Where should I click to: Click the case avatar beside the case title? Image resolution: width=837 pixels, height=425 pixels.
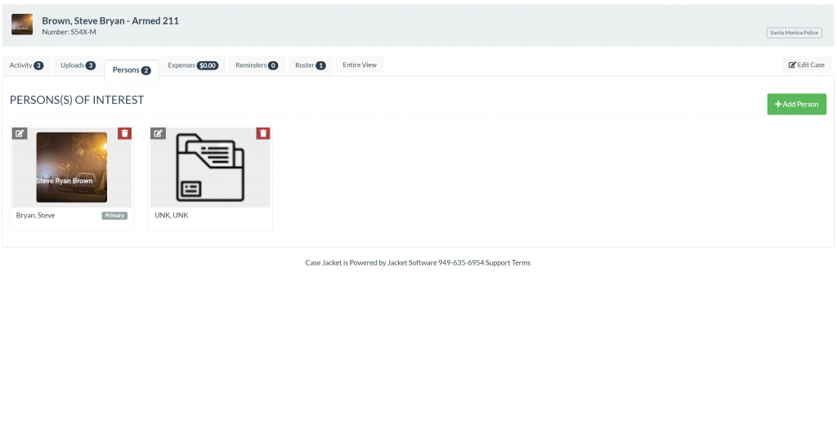tap(22, 25)
